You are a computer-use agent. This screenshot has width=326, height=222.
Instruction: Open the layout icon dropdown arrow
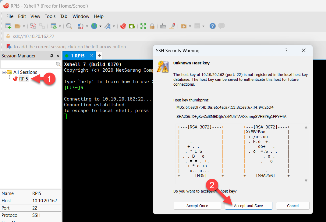[x=203, y=26]
